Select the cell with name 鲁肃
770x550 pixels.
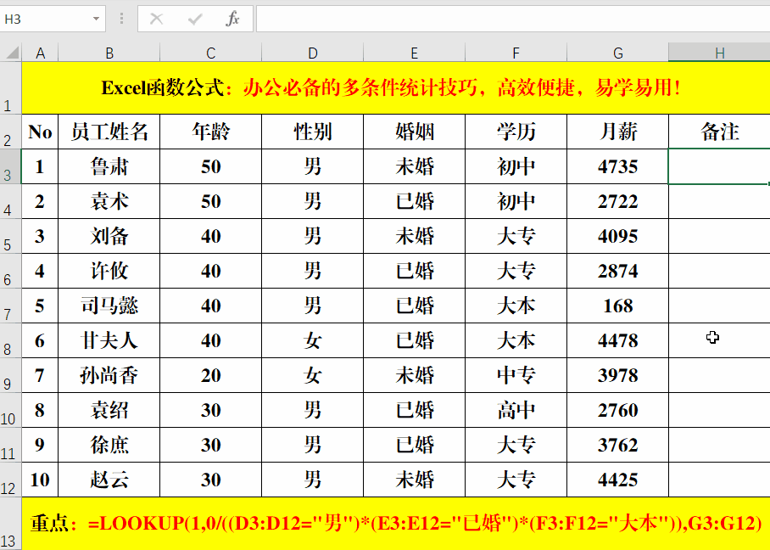tap(109, 166)
